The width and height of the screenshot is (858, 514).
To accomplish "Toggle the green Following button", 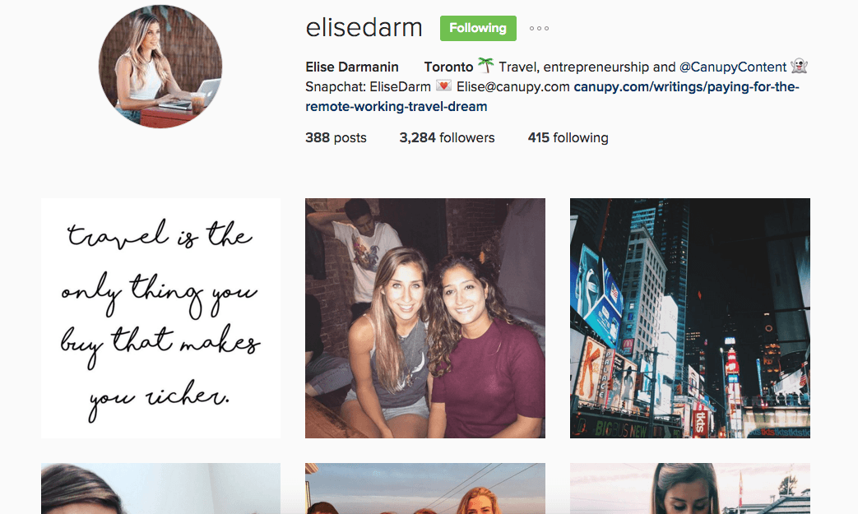I will point(478,29).
